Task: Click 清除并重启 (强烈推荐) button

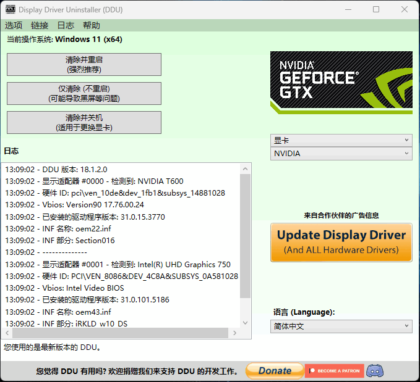Action: point(84,64)
